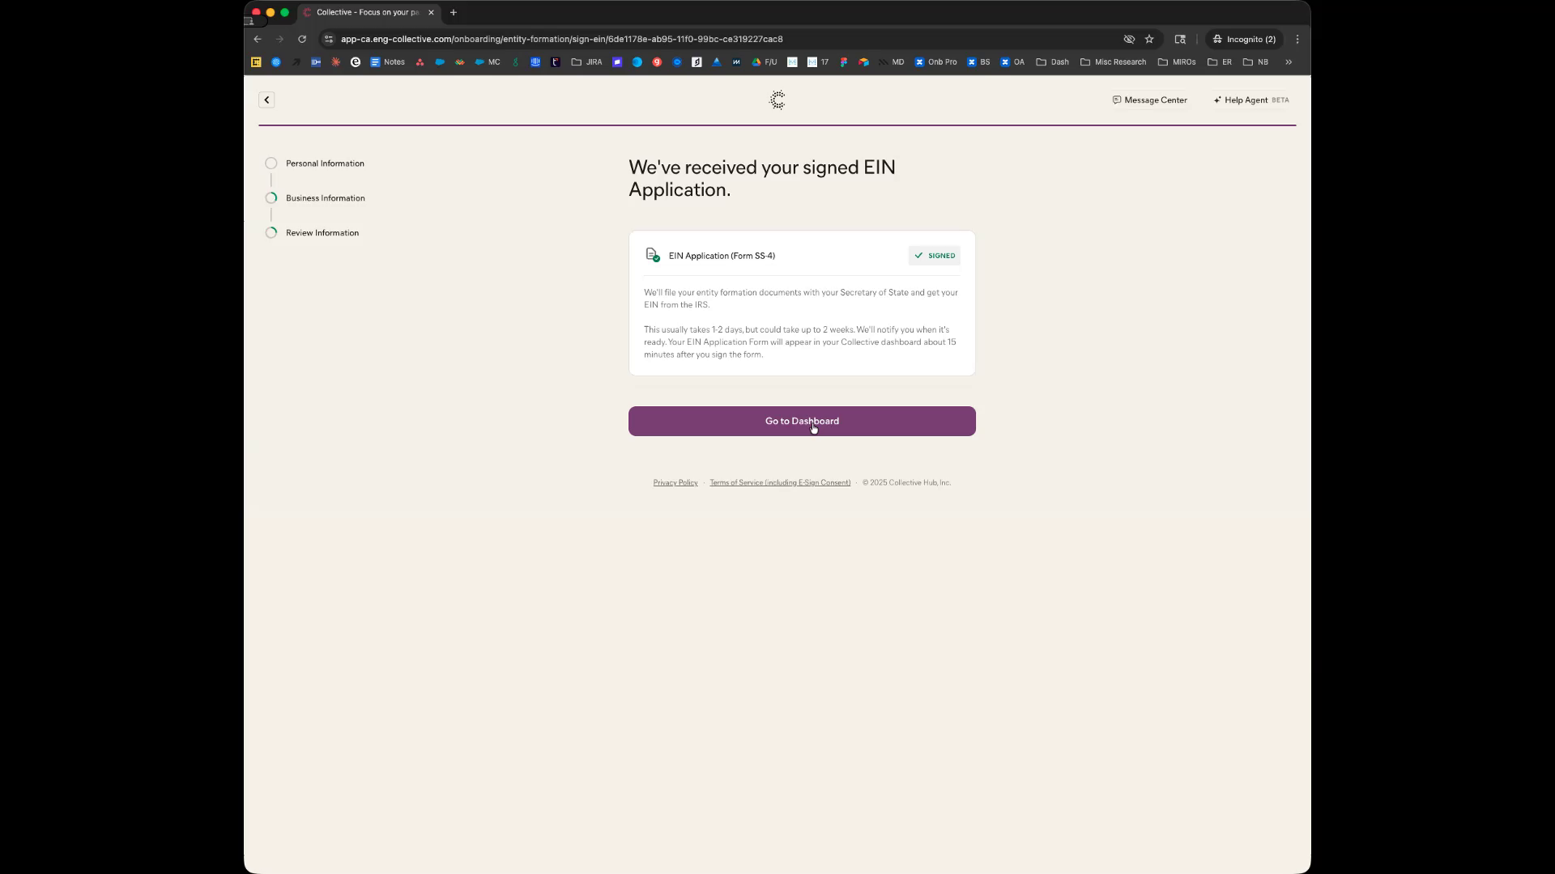This screenshot has height=874, width=1555.
Task: Select the Review Information step
Action: (x=322, y=233)
